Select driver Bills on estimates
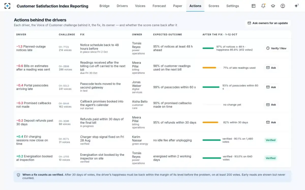The image size is (305, 190). (x=33, y=68)
